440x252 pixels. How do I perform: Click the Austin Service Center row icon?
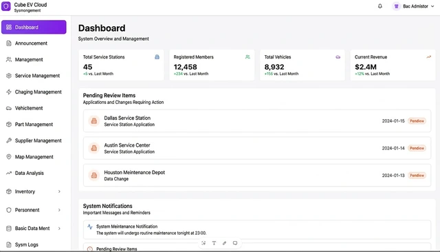pos(94,148)
